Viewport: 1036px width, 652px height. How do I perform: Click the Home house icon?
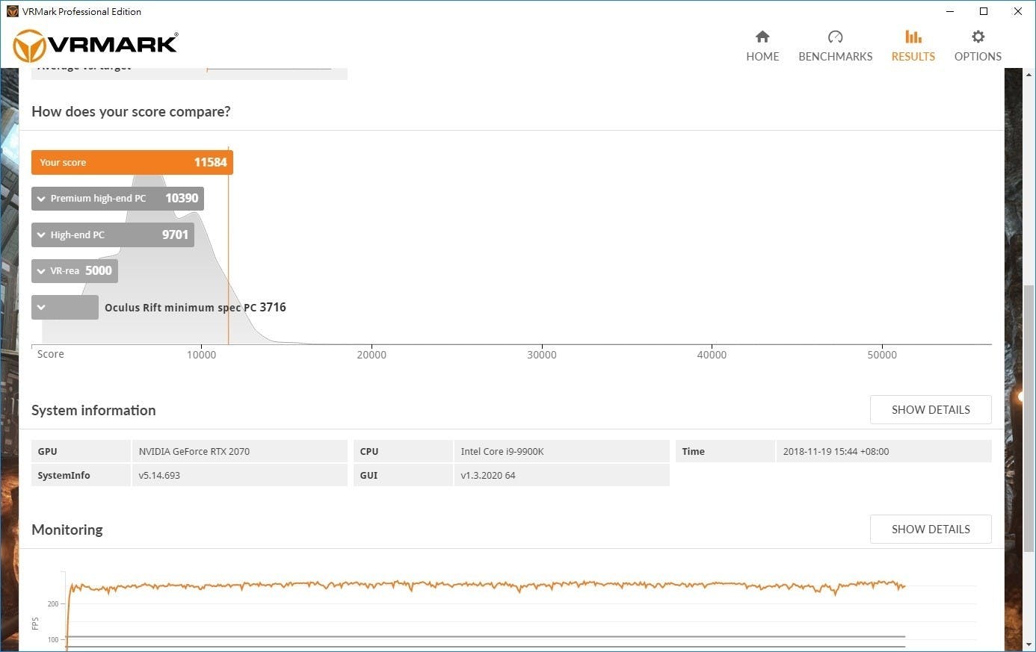(762, 37)
